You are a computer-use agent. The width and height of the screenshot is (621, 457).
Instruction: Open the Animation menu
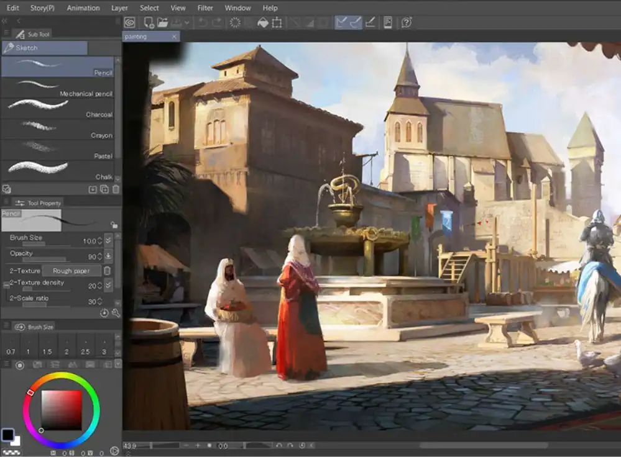point(83,7)
